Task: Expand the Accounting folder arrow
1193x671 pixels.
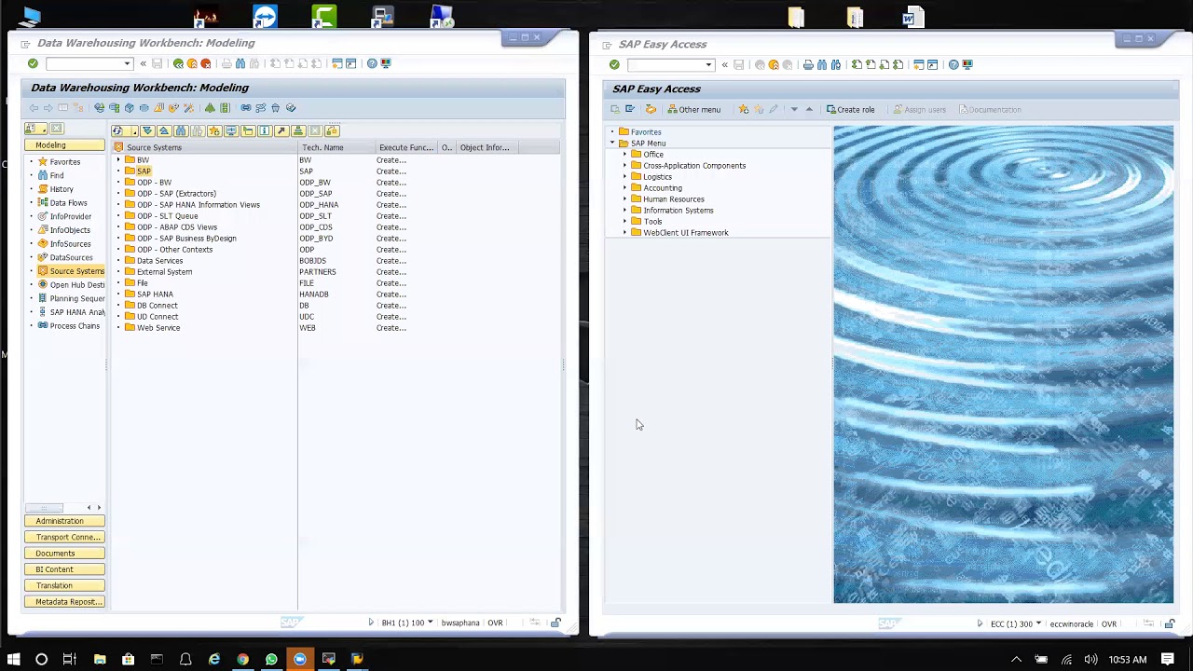Action: pos(624,187)
